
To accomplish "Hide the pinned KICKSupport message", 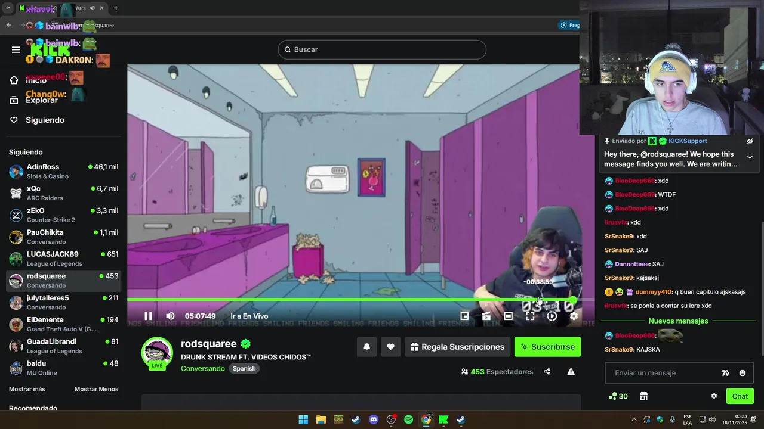I will click(x=750, y=141).
